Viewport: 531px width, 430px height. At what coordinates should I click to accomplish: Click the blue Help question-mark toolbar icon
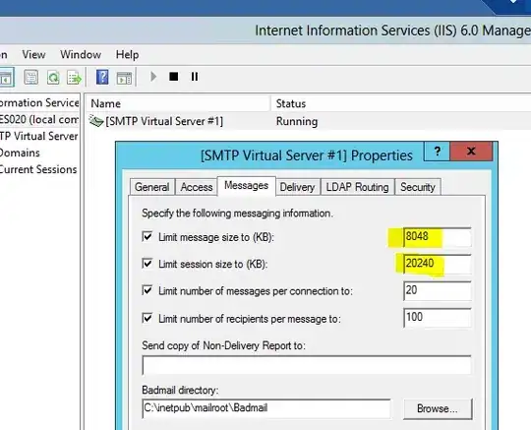click(102, 78)
